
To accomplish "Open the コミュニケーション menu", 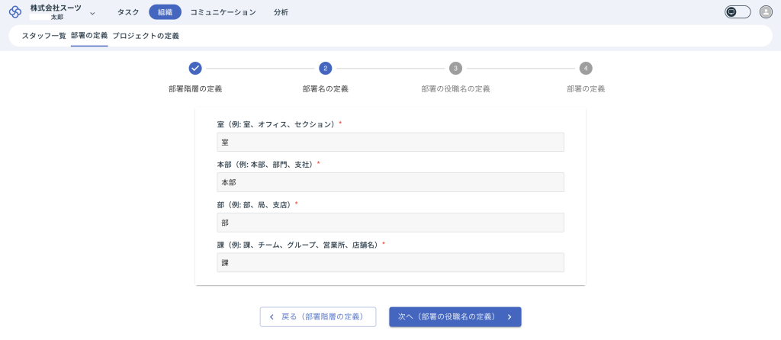I will click(x=223, y=12).
